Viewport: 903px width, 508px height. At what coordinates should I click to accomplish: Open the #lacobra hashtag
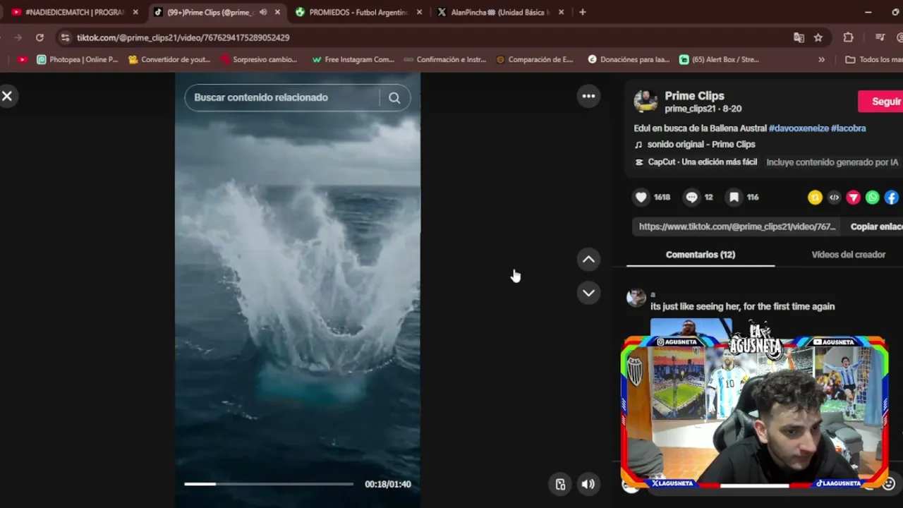(x=848, y=128)
